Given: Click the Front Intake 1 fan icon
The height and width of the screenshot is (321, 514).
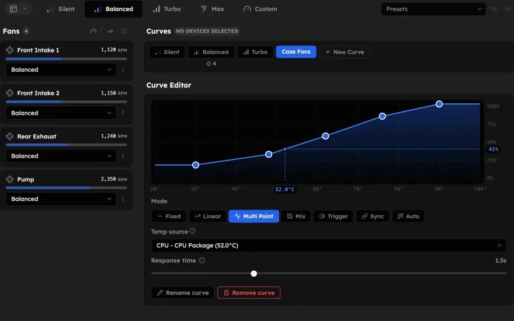Looking at the screenshot, I should (10, 50).
